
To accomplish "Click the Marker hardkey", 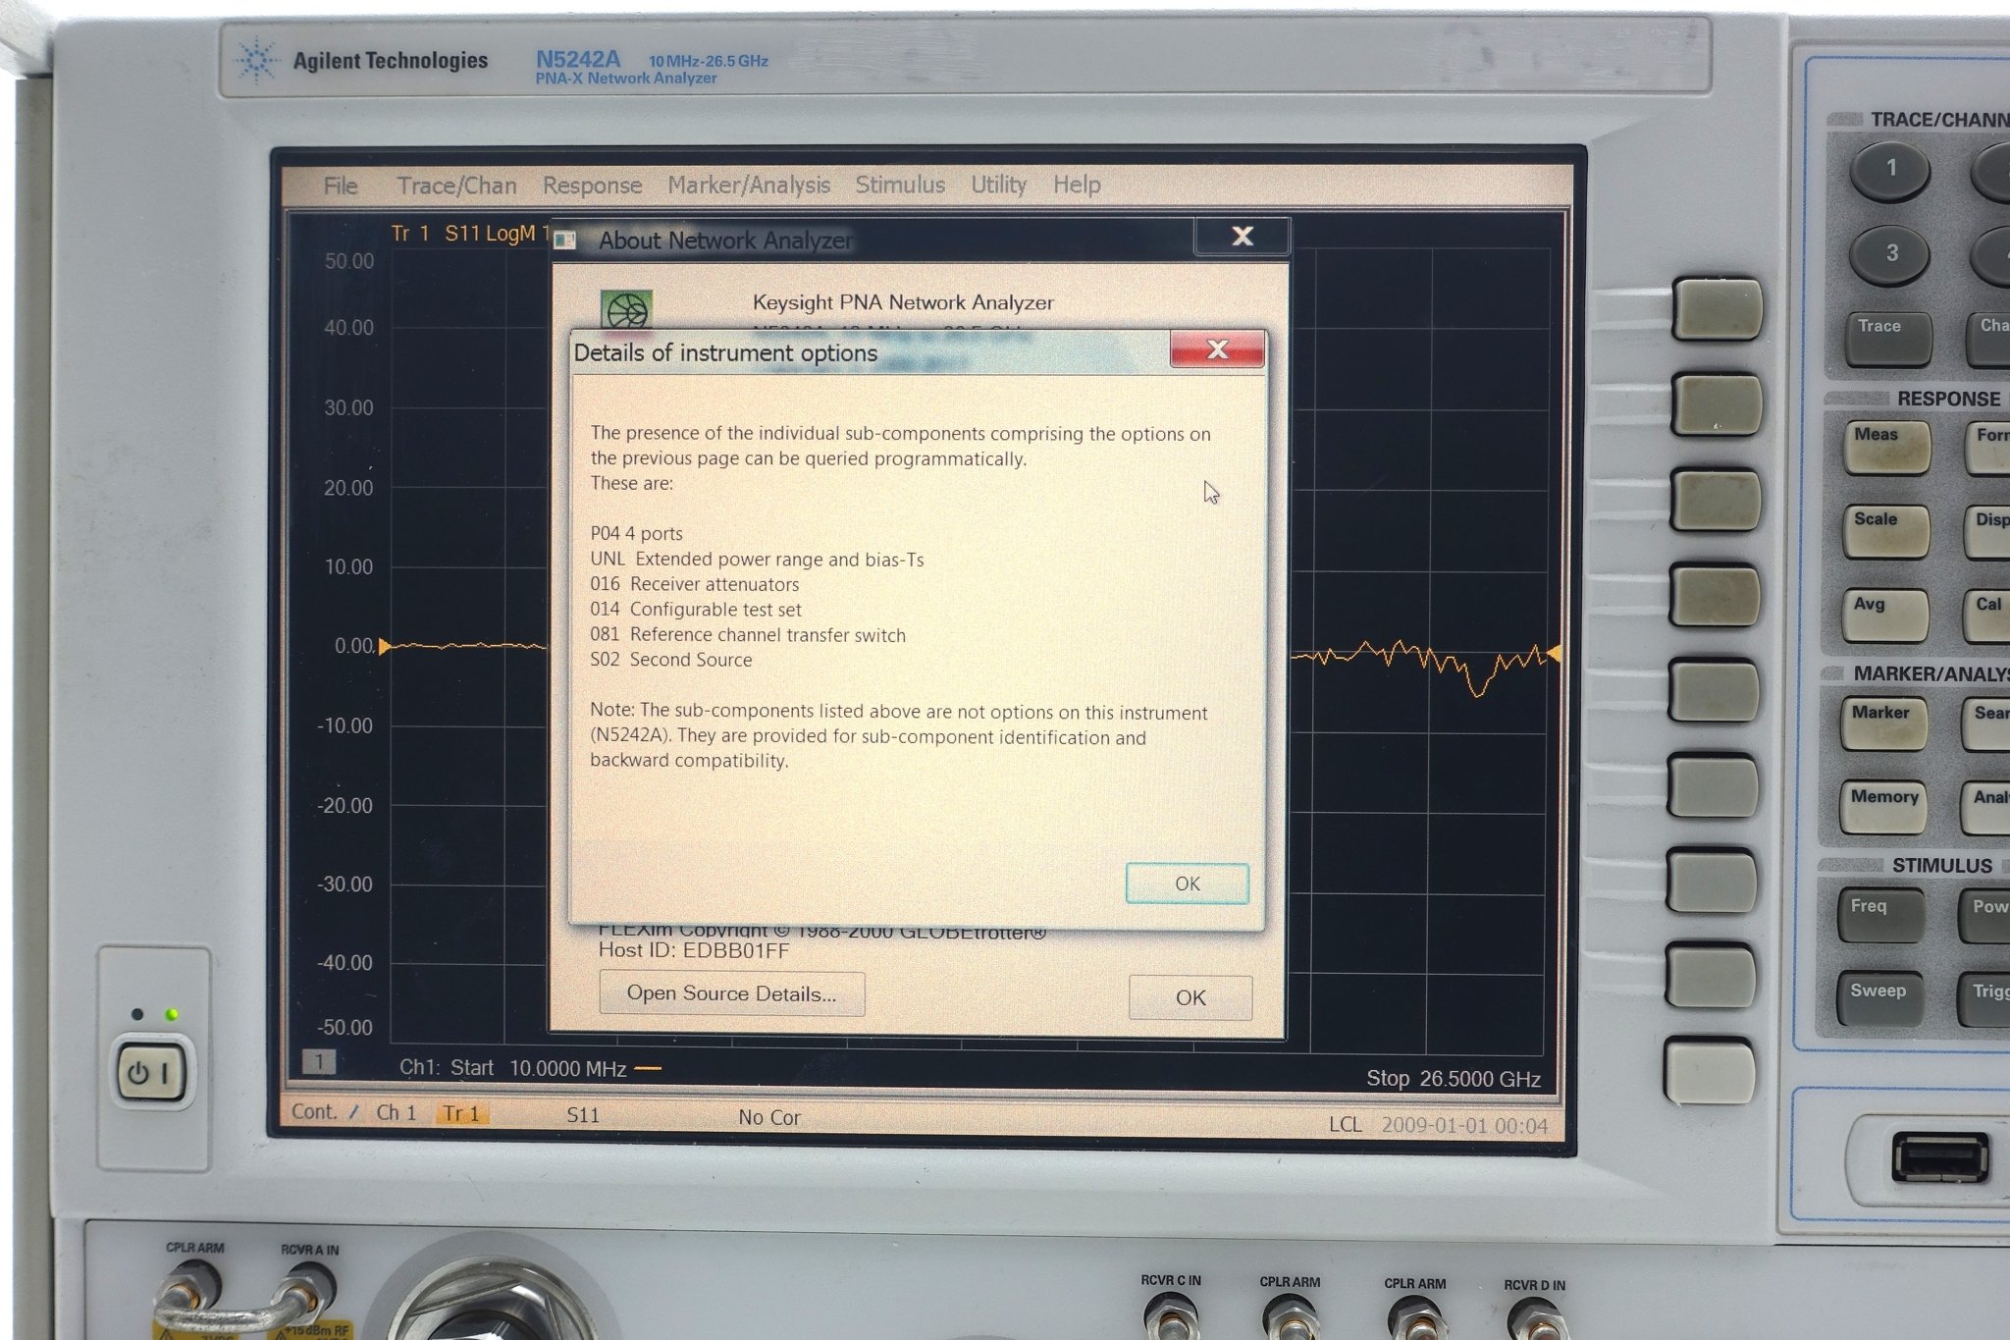I will coord(1883,724).
